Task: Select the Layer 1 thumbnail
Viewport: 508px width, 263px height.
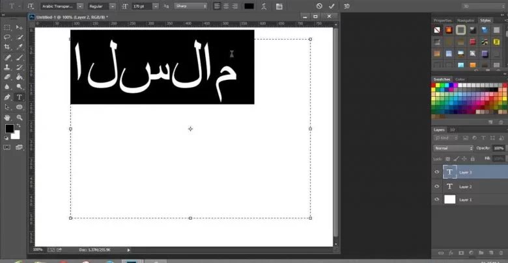Action: [449, 200]
